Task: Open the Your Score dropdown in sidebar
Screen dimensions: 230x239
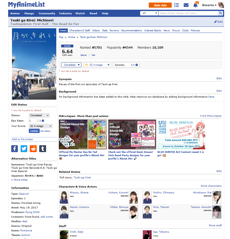Action: 40,126
